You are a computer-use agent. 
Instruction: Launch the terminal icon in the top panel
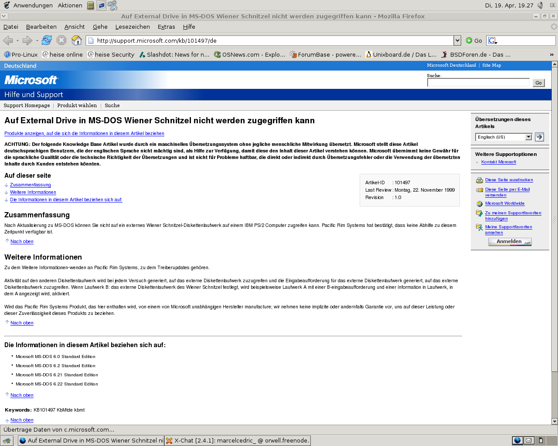(101, 5)
